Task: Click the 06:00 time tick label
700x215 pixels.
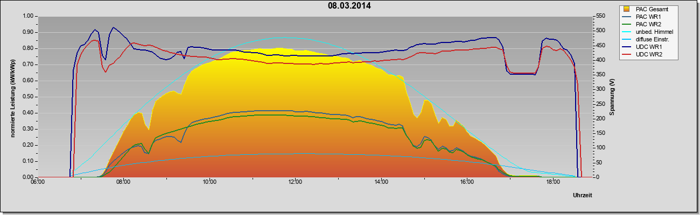Action: click(38, 183)
